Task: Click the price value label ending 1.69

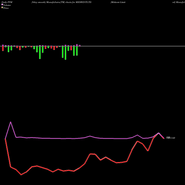Action: [171, 138]
